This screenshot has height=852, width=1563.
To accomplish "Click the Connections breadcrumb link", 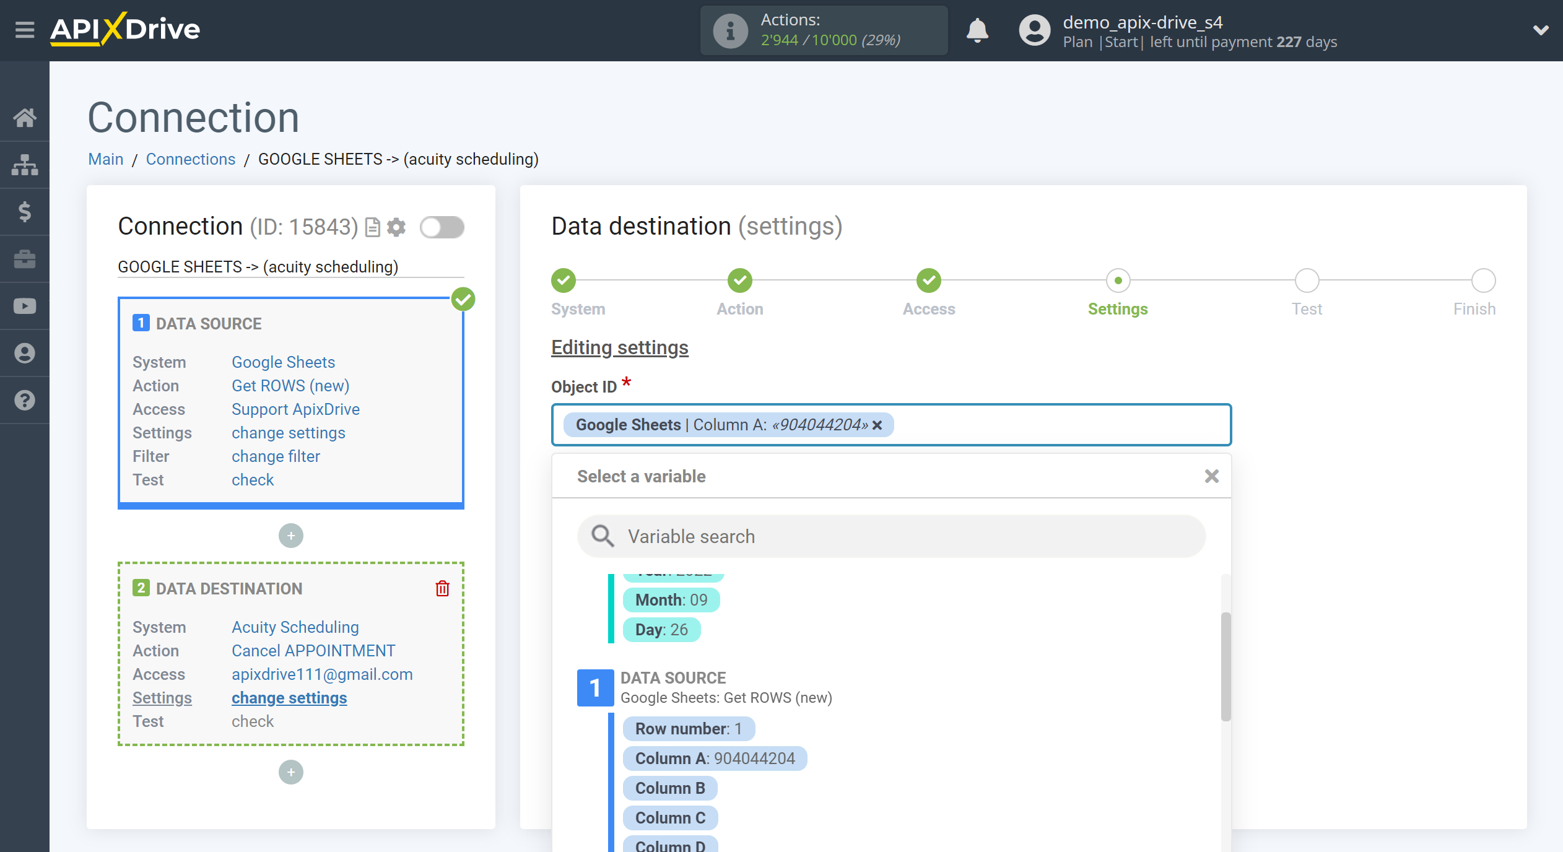I will pos(191,159).
